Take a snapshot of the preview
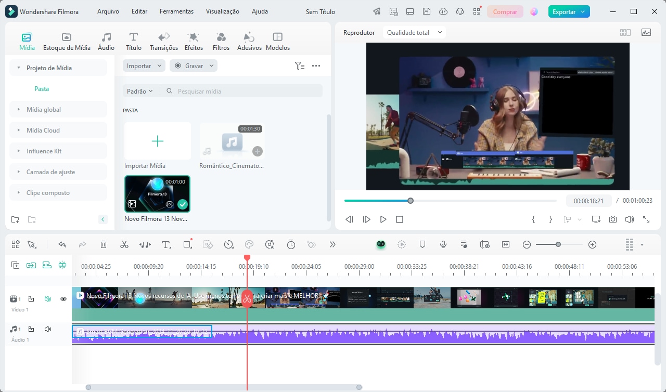666x392 pixels. click(613, 219)
